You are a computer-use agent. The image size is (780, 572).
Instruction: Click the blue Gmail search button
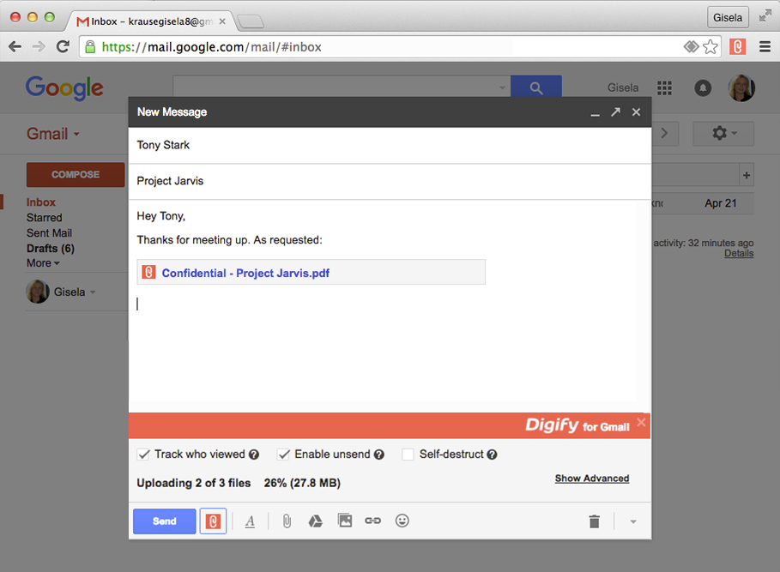536,87
